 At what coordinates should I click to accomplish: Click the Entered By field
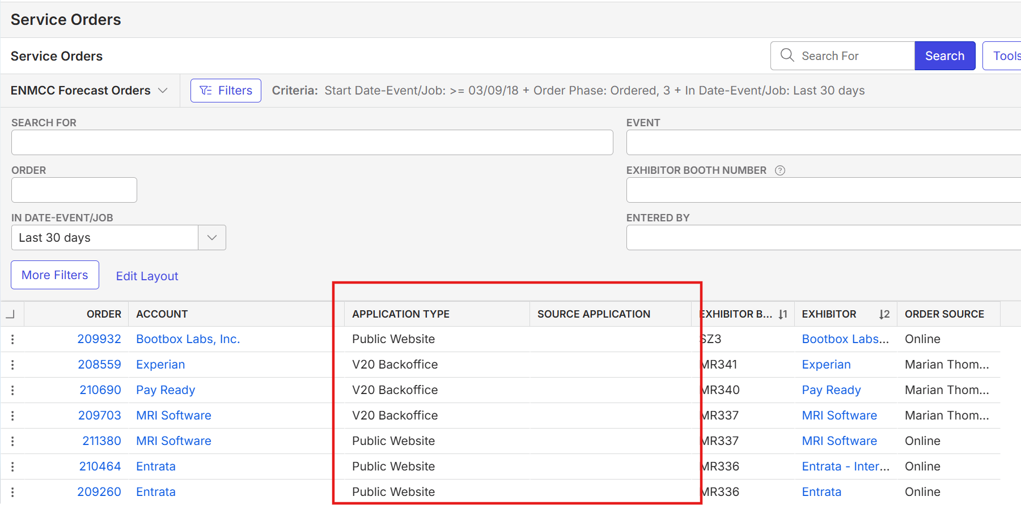pos(823,238)
